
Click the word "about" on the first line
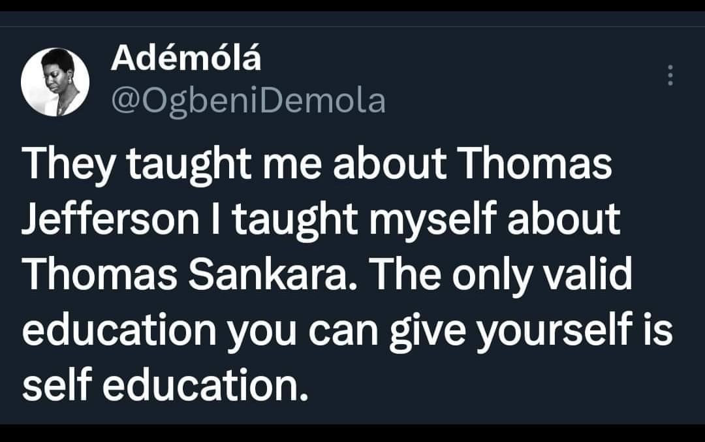pos(383,166)
